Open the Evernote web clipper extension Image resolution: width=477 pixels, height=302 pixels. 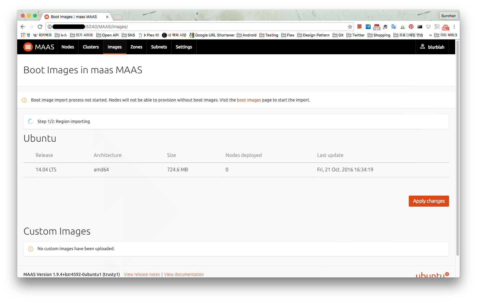[x=385, y=27]
